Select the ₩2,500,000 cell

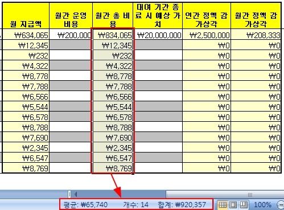point(207,35)
